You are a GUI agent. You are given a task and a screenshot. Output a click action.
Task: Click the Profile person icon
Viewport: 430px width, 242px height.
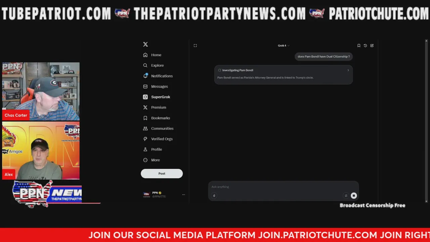coord(145,149)
